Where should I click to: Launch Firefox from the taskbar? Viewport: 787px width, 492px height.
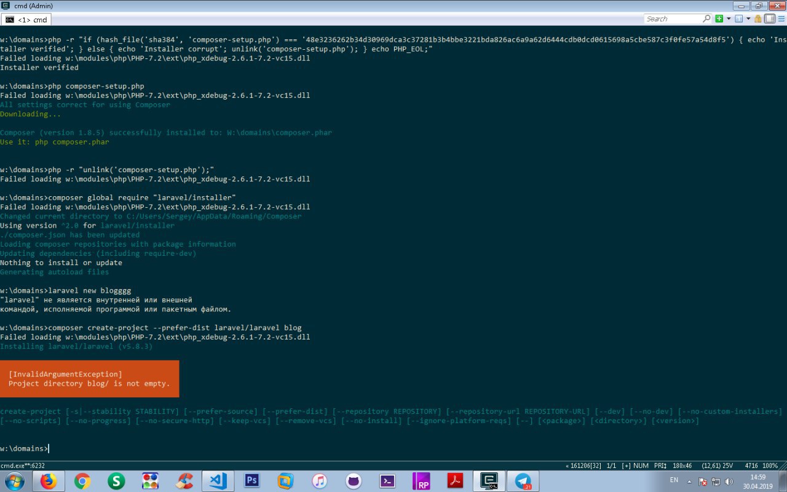49,481
